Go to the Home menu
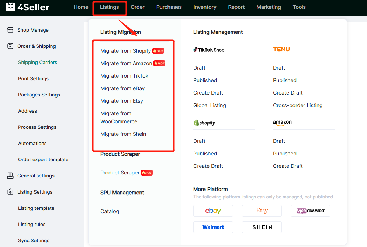This screenshot has width=367, height=247. tap(81, 7)
